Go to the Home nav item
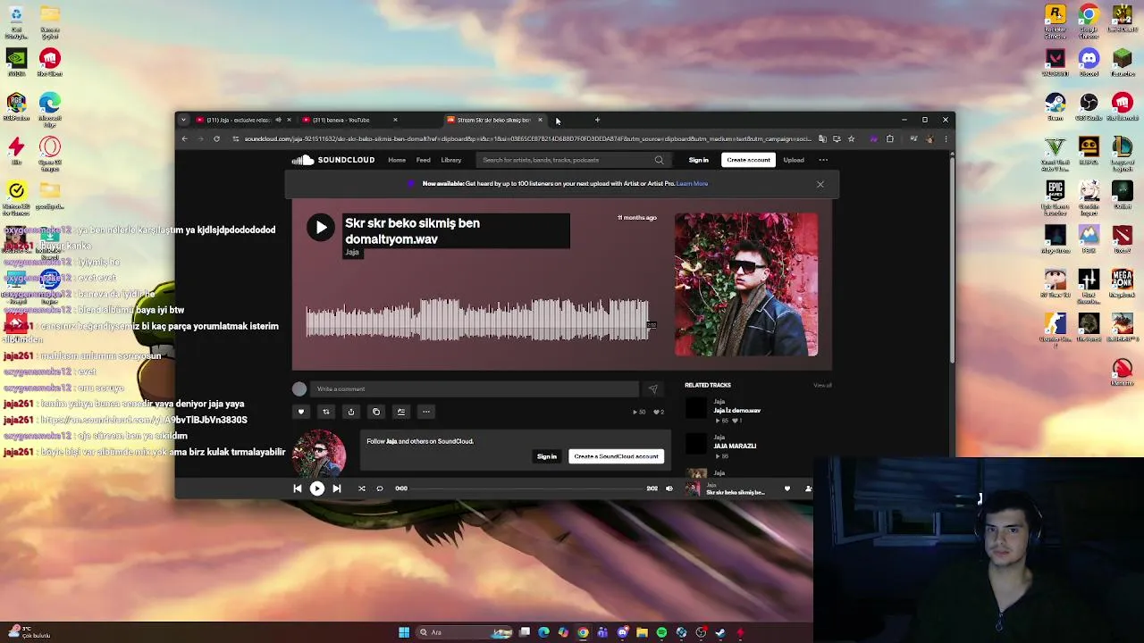1144x643 pixels. 397,160
